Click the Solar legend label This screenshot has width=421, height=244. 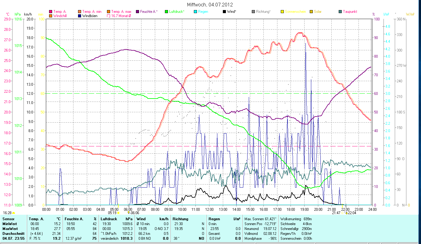(x=318, y=12)
